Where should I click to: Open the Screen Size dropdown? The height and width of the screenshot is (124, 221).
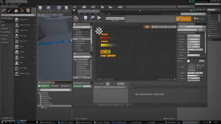163,27
